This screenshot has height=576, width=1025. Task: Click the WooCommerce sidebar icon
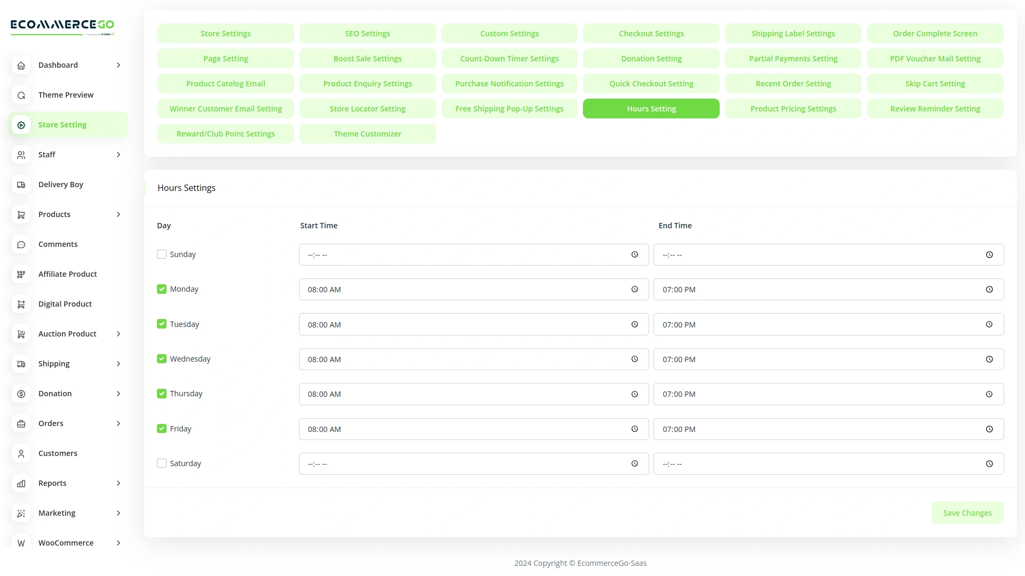(21, 543)
